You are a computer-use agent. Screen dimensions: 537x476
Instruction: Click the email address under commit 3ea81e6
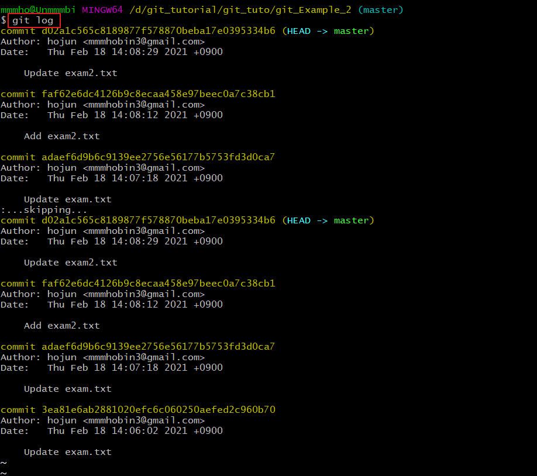[144, 420]
